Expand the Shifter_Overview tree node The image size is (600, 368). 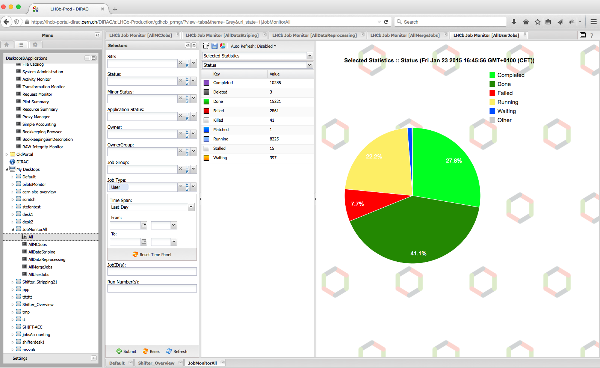click(x=13, y=305)
